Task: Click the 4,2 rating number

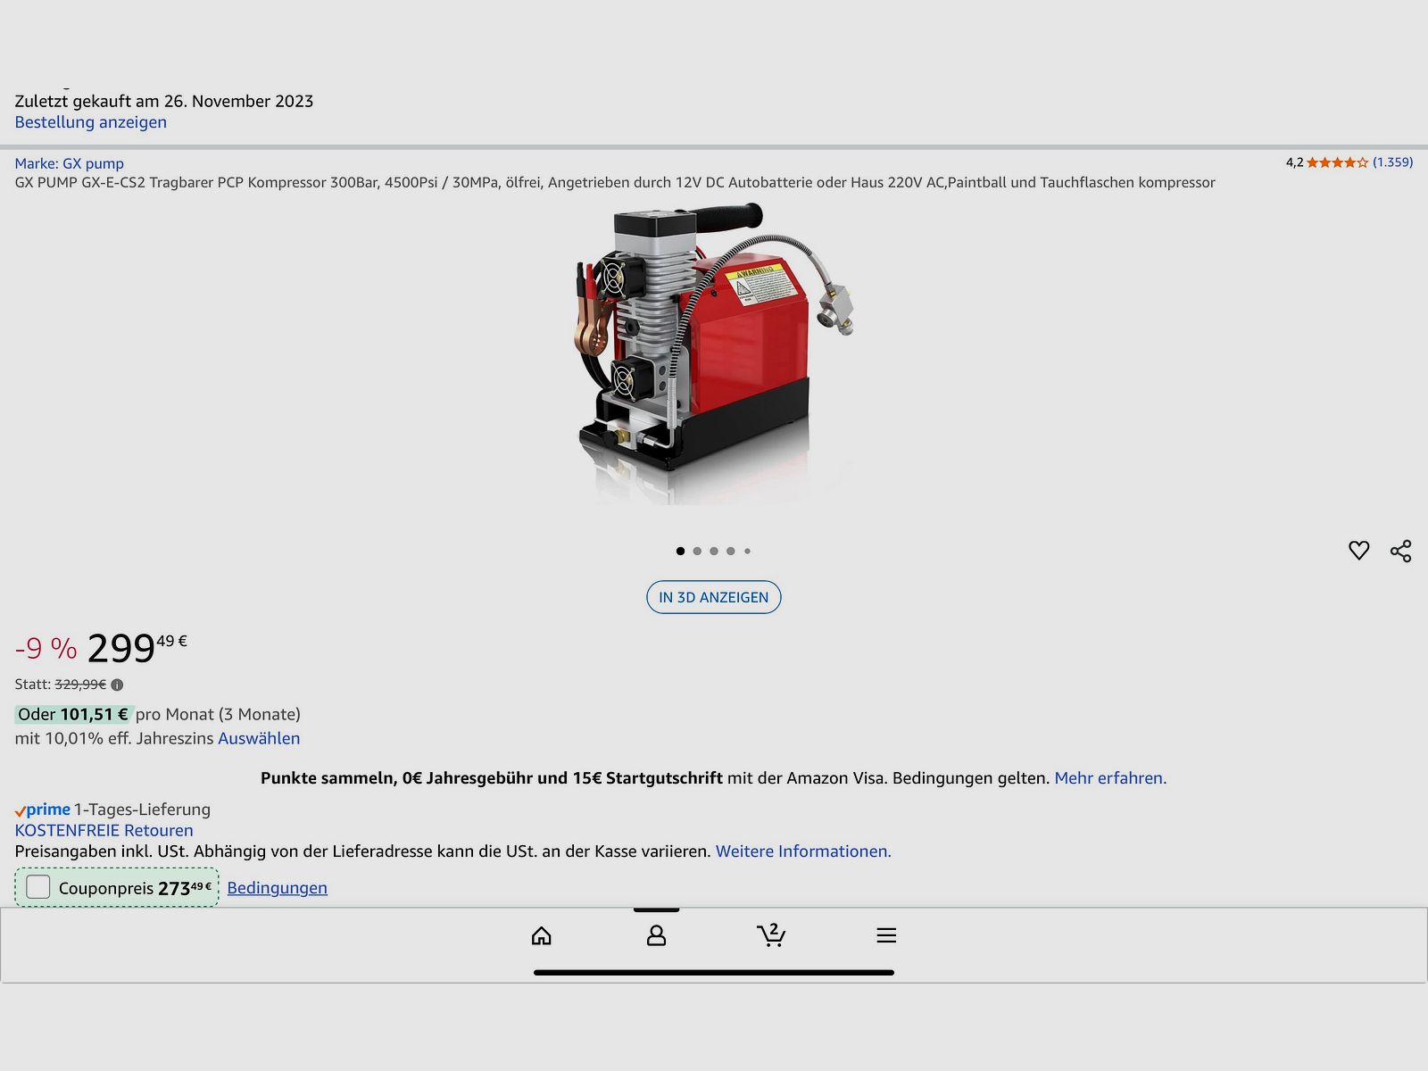Action: pos(1294,162)
